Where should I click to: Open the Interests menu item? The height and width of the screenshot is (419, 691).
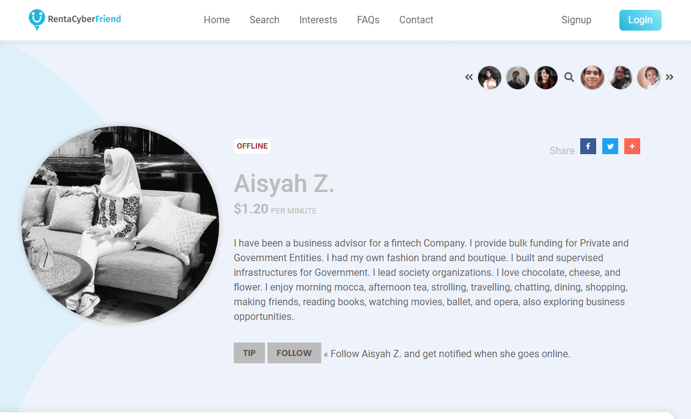[318, 20]
